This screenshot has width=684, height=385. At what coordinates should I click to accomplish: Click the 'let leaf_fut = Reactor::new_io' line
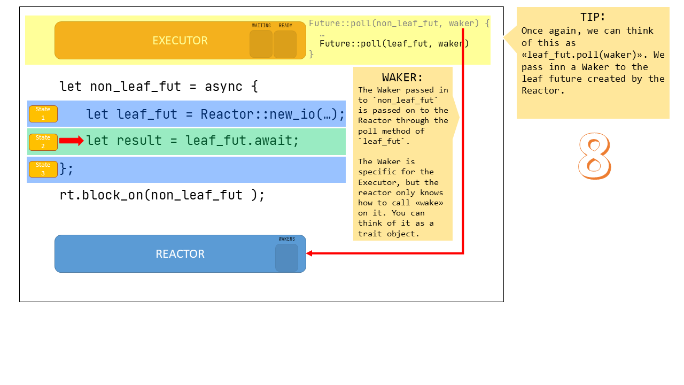coord(215,114)
